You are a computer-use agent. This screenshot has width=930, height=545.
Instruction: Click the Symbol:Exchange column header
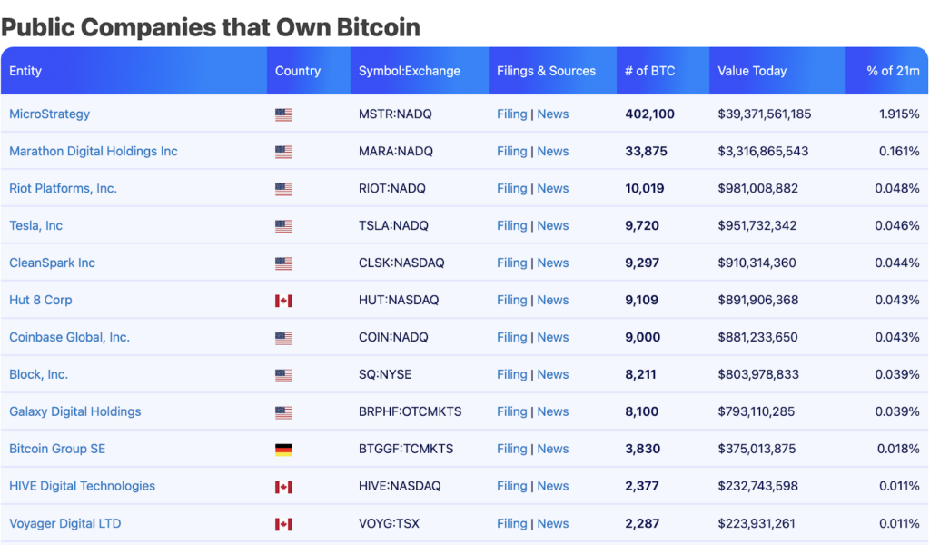coord(410,71)
